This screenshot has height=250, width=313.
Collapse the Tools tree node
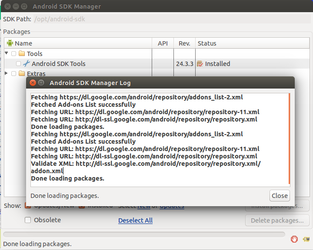tap(7, 53)
